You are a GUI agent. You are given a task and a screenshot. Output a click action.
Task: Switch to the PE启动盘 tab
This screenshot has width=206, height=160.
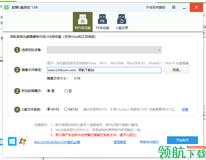tap(102, 22)
